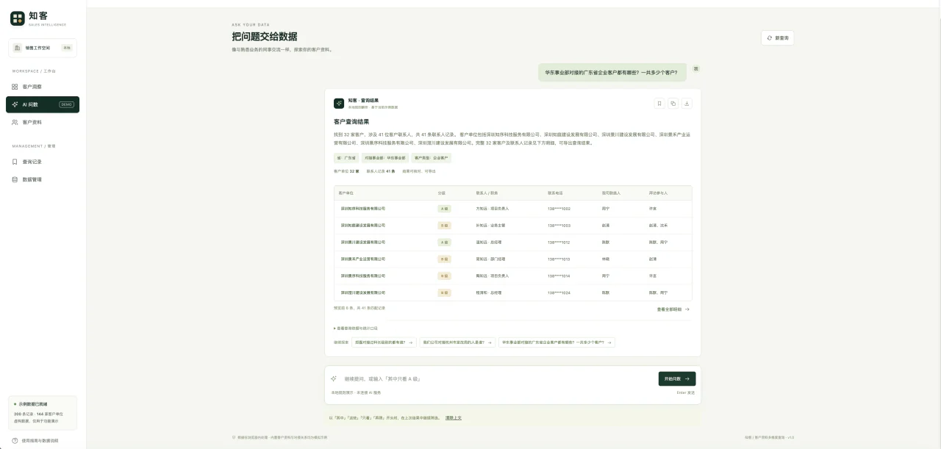The image size is (941, 449).
Task: Go to 客户资料 in the sidebar
Action: (43, 122)
